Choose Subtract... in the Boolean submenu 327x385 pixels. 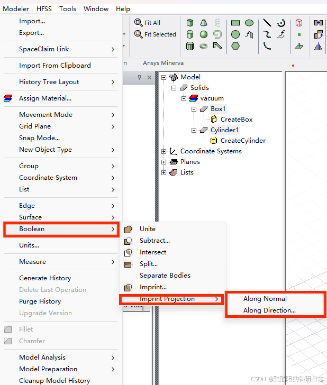pyautogui.click(x=174, y=241)
